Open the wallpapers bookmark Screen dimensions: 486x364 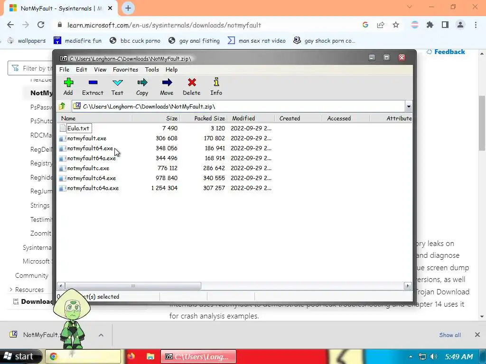27,41
